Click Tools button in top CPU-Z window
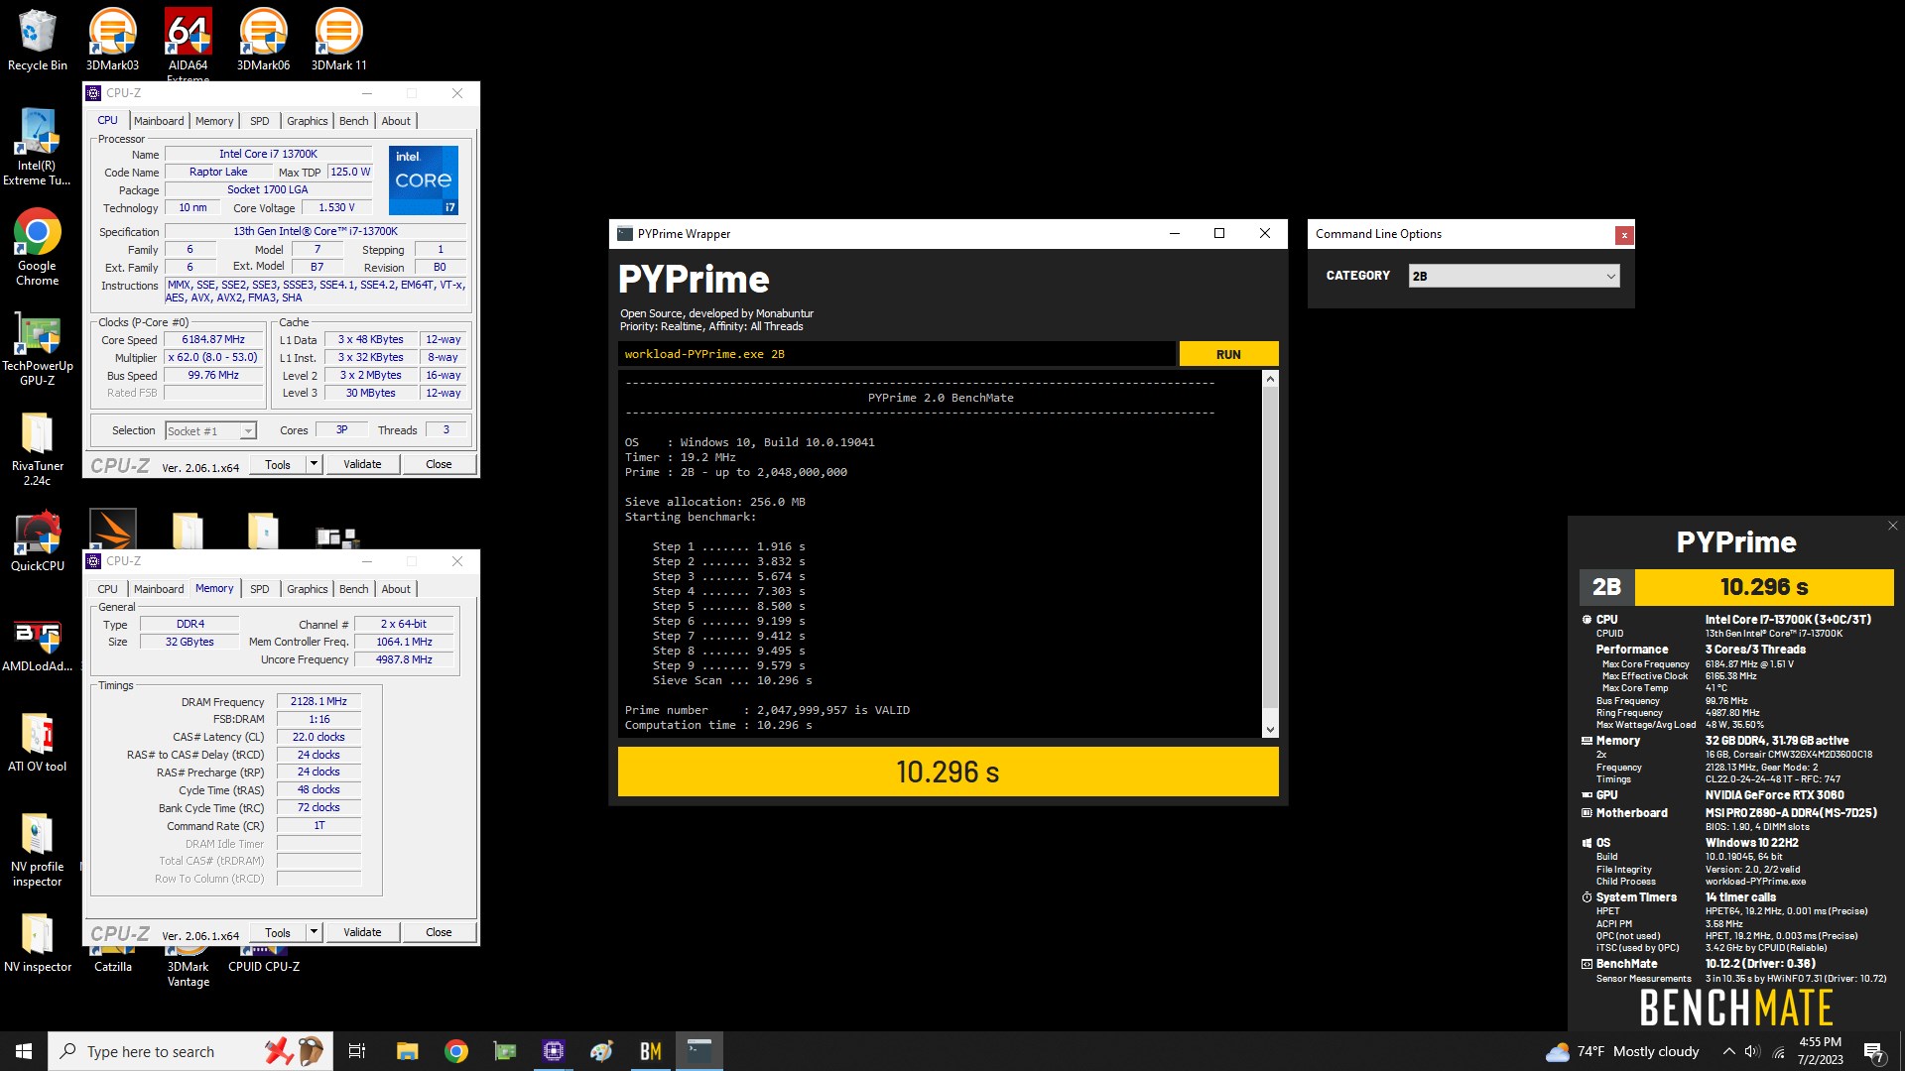 coord(278,464)
